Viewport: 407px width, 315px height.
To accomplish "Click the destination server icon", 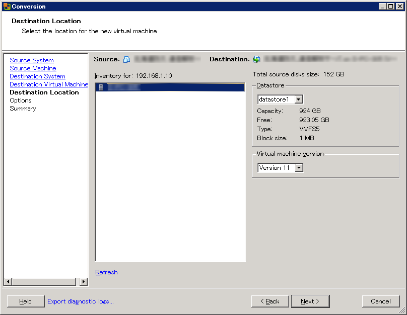I will 256,59.
